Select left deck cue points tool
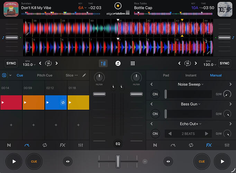 coord(27,145)
